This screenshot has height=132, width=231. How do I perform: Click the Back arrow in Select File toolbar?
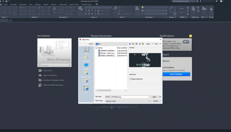point(130,44)
